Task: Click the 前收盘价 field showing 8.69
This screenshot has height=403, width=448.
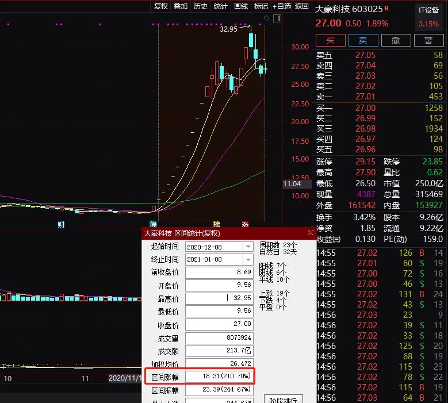Action: 219,272
